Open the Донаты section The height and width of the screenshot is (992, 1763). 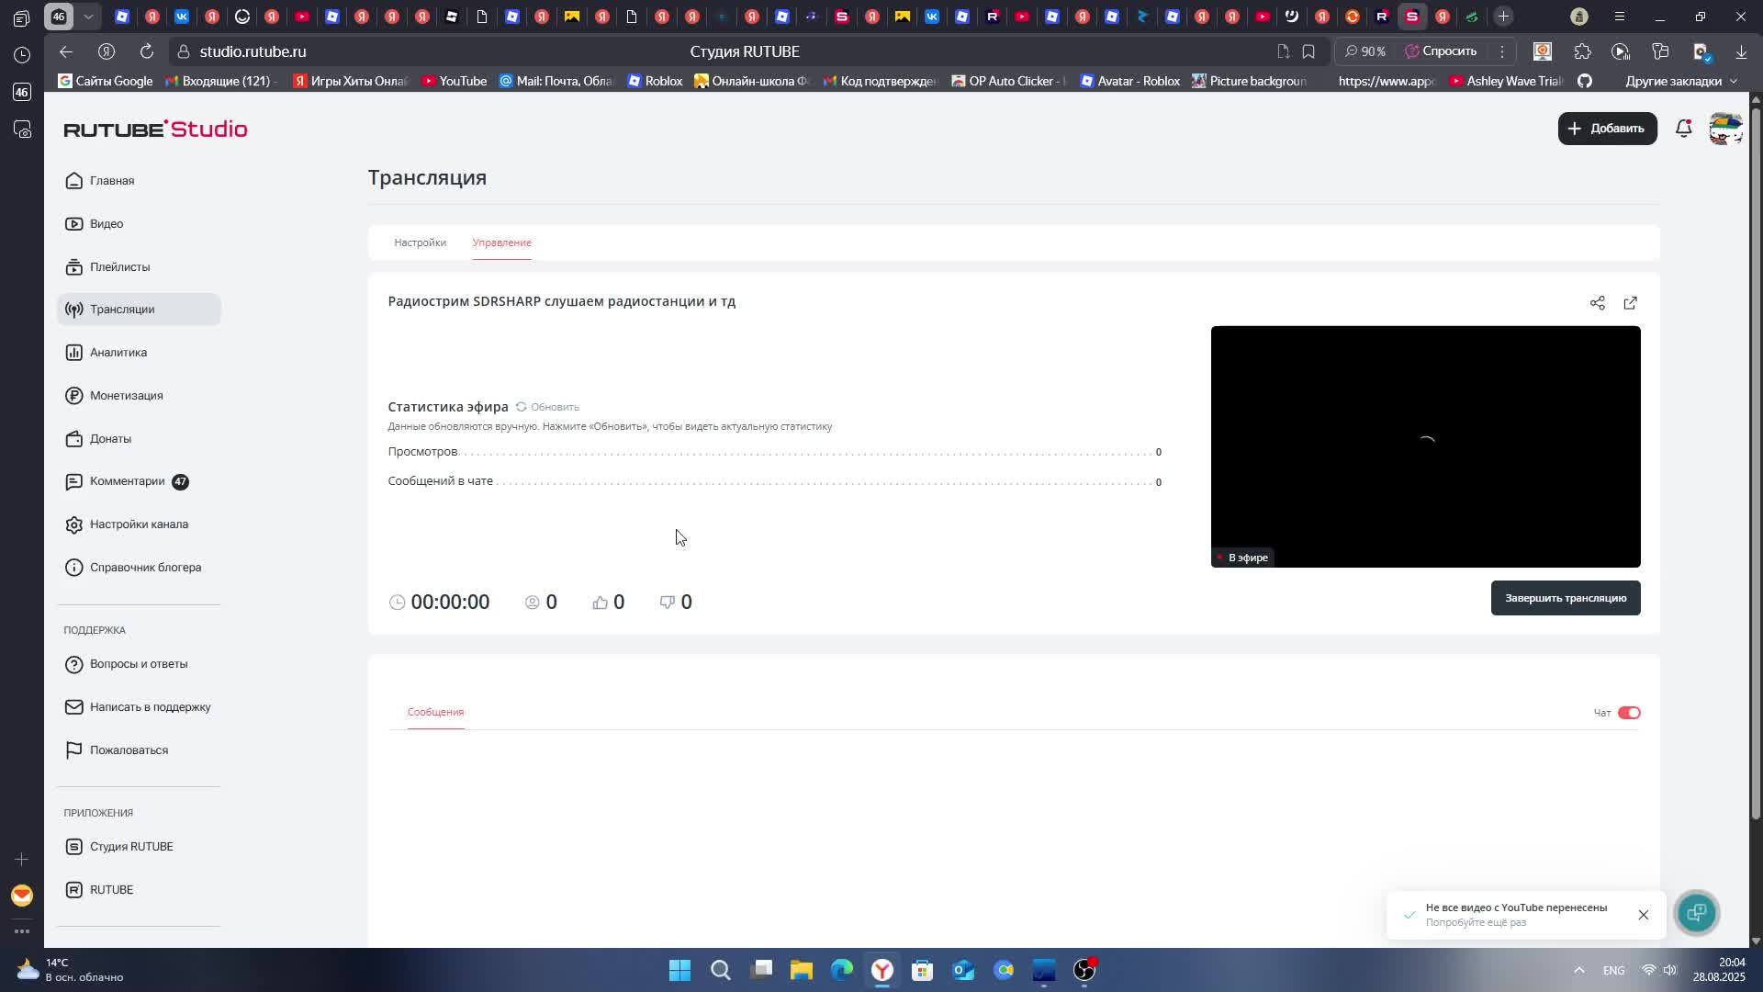[x=111, y=438]
